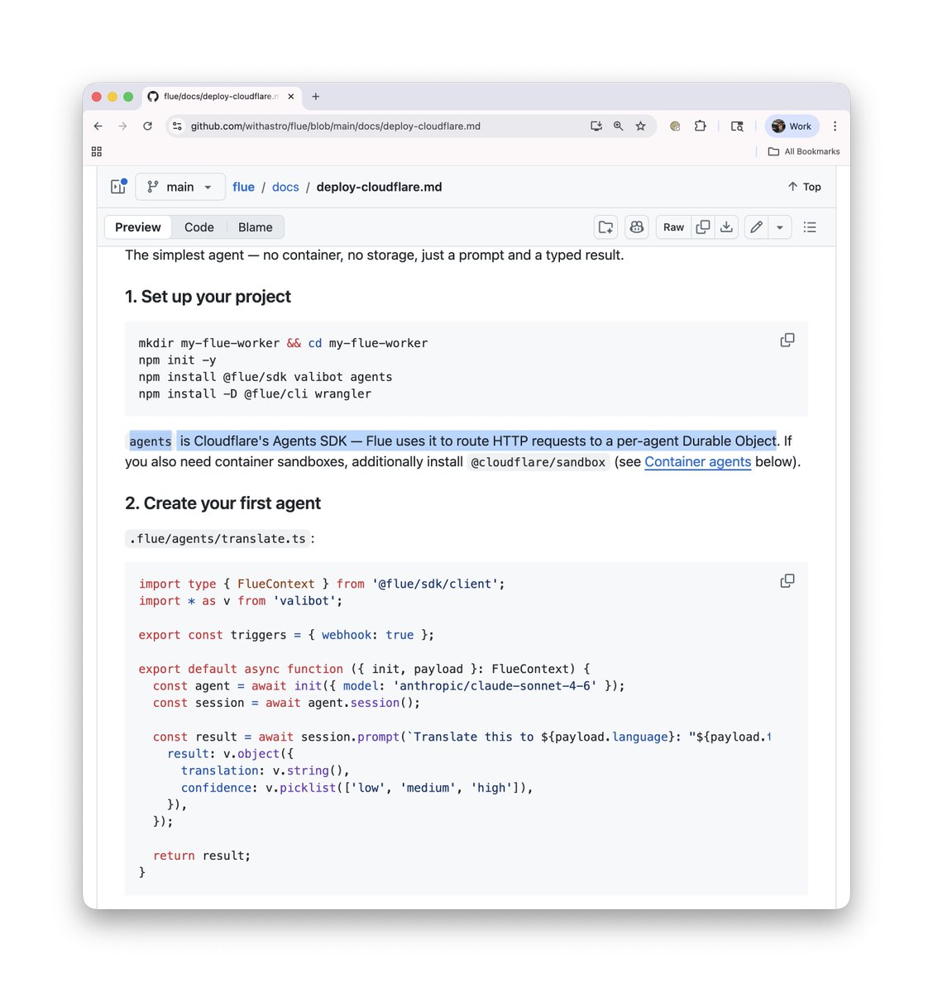Open docs folder breadcrumb
The height and width of the screenshot is (992, 933).
(x=285, y=187)
